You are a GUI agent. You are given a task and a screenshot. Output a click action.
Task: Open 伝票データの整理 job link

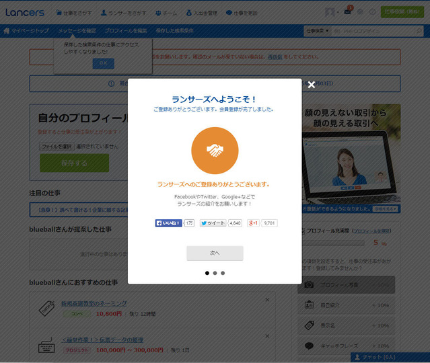102,340
